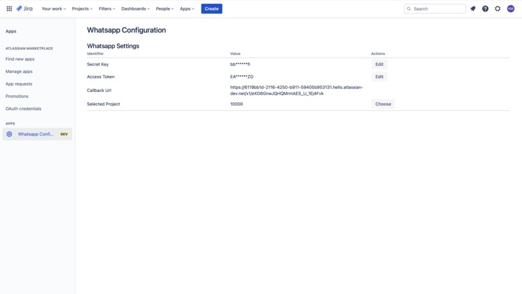The height and width of the screenshot is (294, 522).
Task: Open the help question mark icon
Action: pos(485,8)
